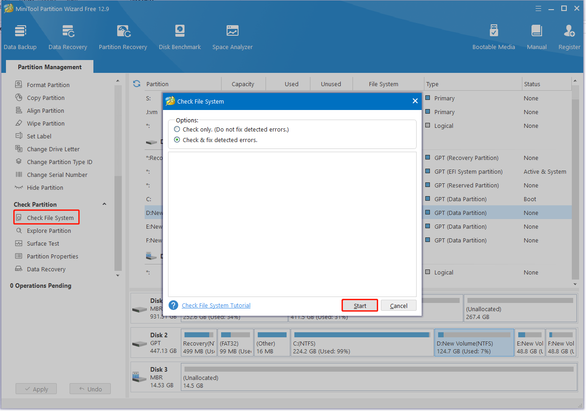586x412 pixels.
Task: Refresh the partition list using the refresh icon
Action: coord(136,84)
